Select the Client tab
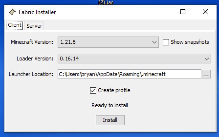The width and height of the screenshot is (219, 137). [x=15, y=25]
